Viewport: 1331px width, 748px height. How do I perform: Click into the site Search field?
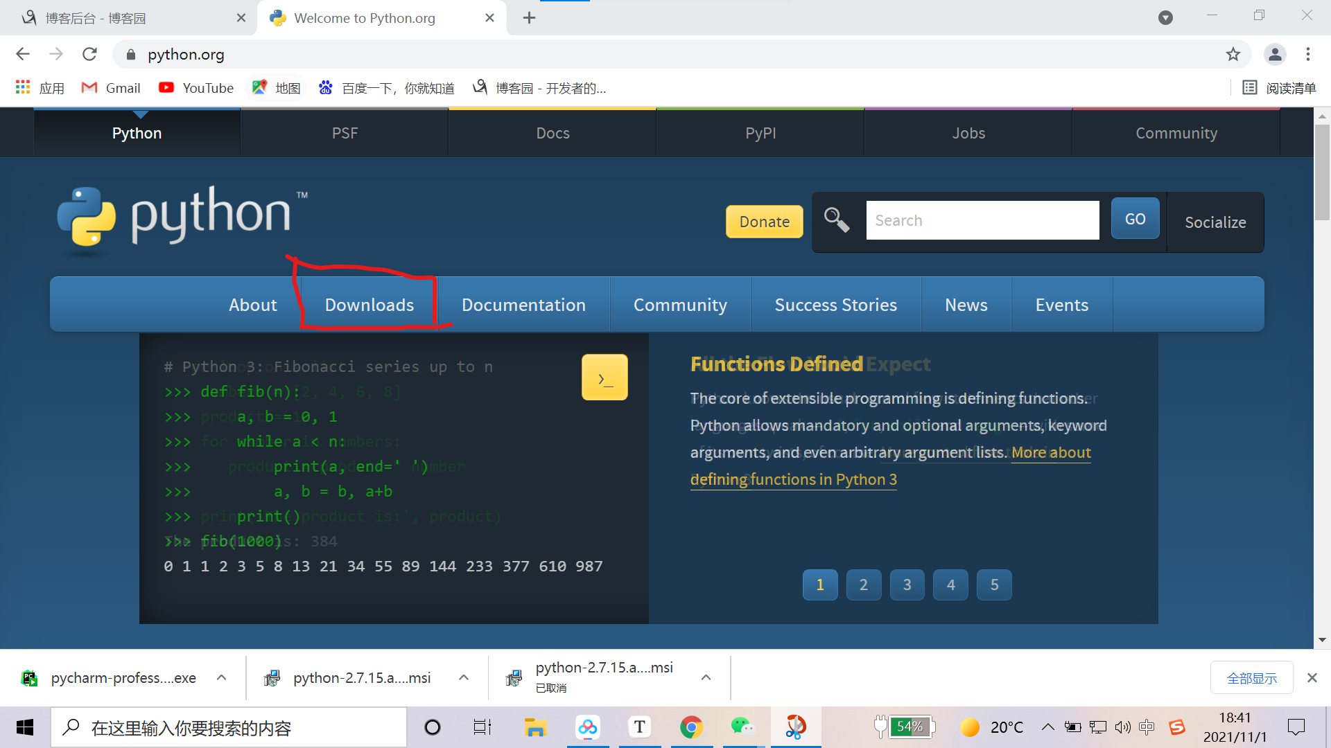pos(982,220)
